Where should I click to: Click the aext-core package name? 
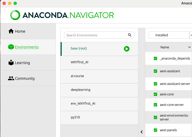[167, 94]
